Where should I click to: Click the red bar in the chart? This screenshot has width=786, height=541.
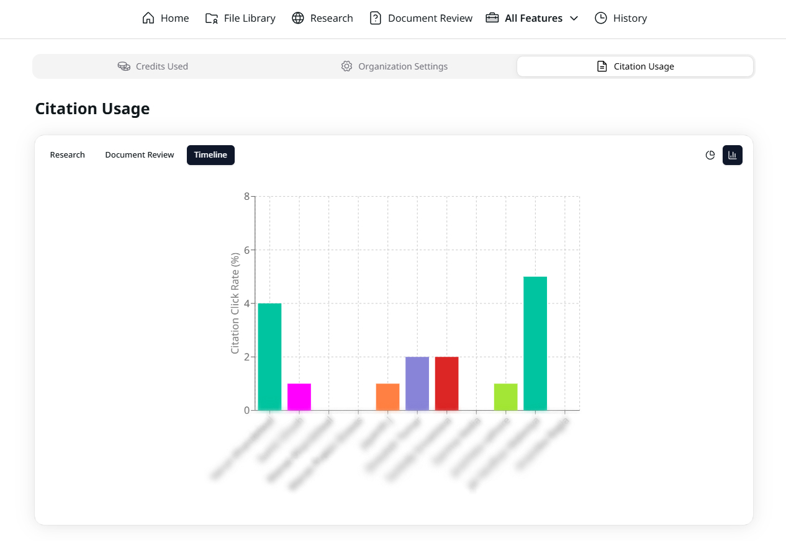[x=446, y=383]
